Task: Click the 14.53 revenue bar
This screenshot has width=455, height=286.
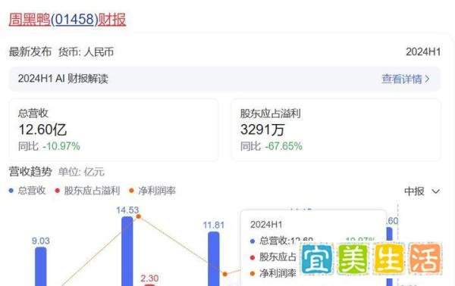Action: (x=127, y=251)
